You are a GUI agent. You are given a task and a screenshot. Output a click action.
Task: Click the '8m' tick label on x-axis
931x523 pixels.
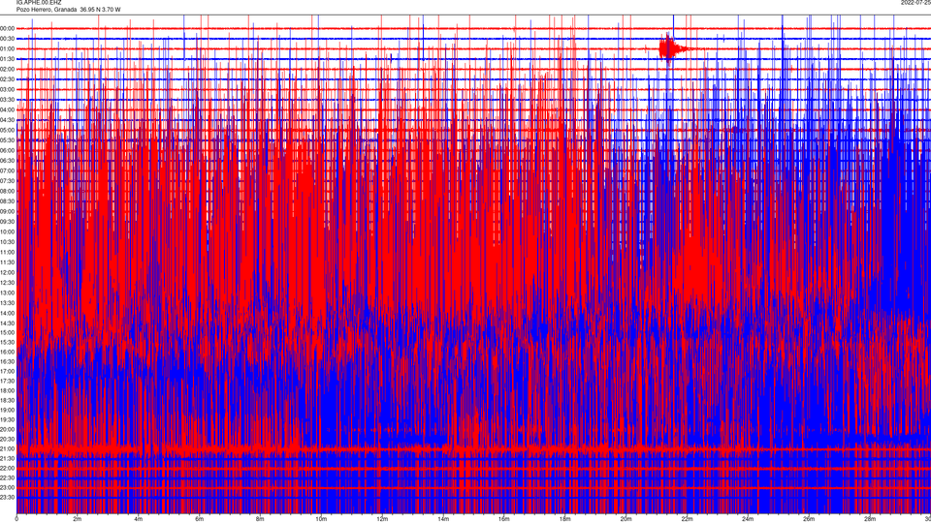pos(260,519)
